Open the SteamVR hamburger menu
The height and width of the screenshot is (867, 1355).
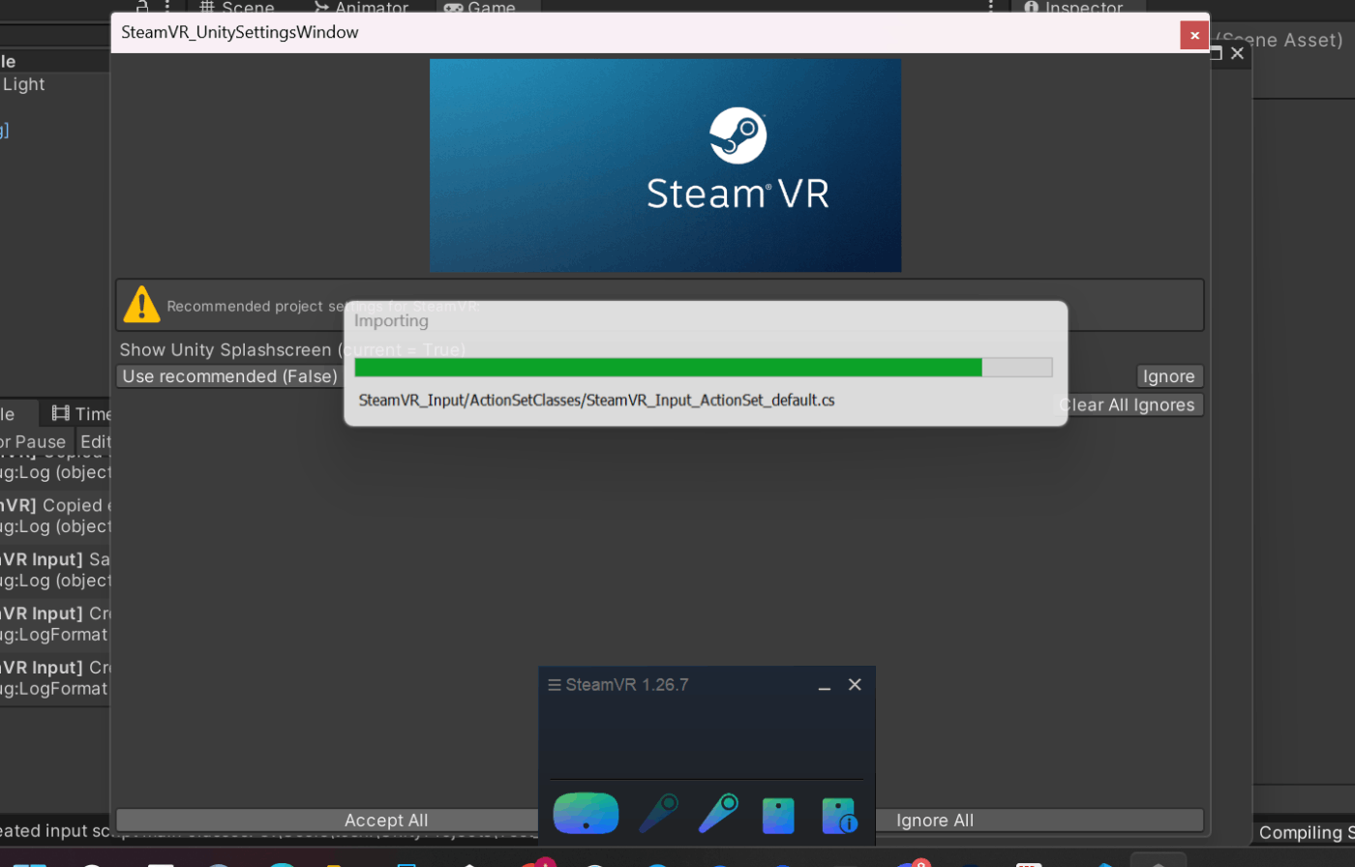(555, 685)
